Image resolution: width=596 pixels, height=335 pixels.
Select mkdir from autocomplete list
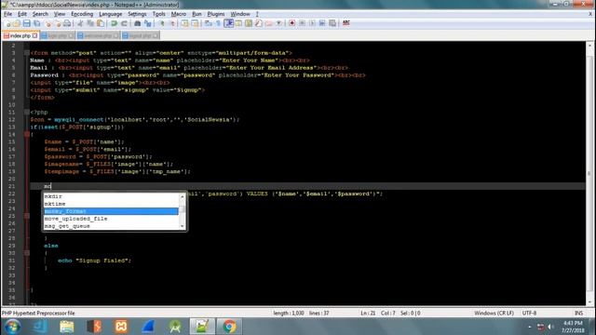(111, 196)
